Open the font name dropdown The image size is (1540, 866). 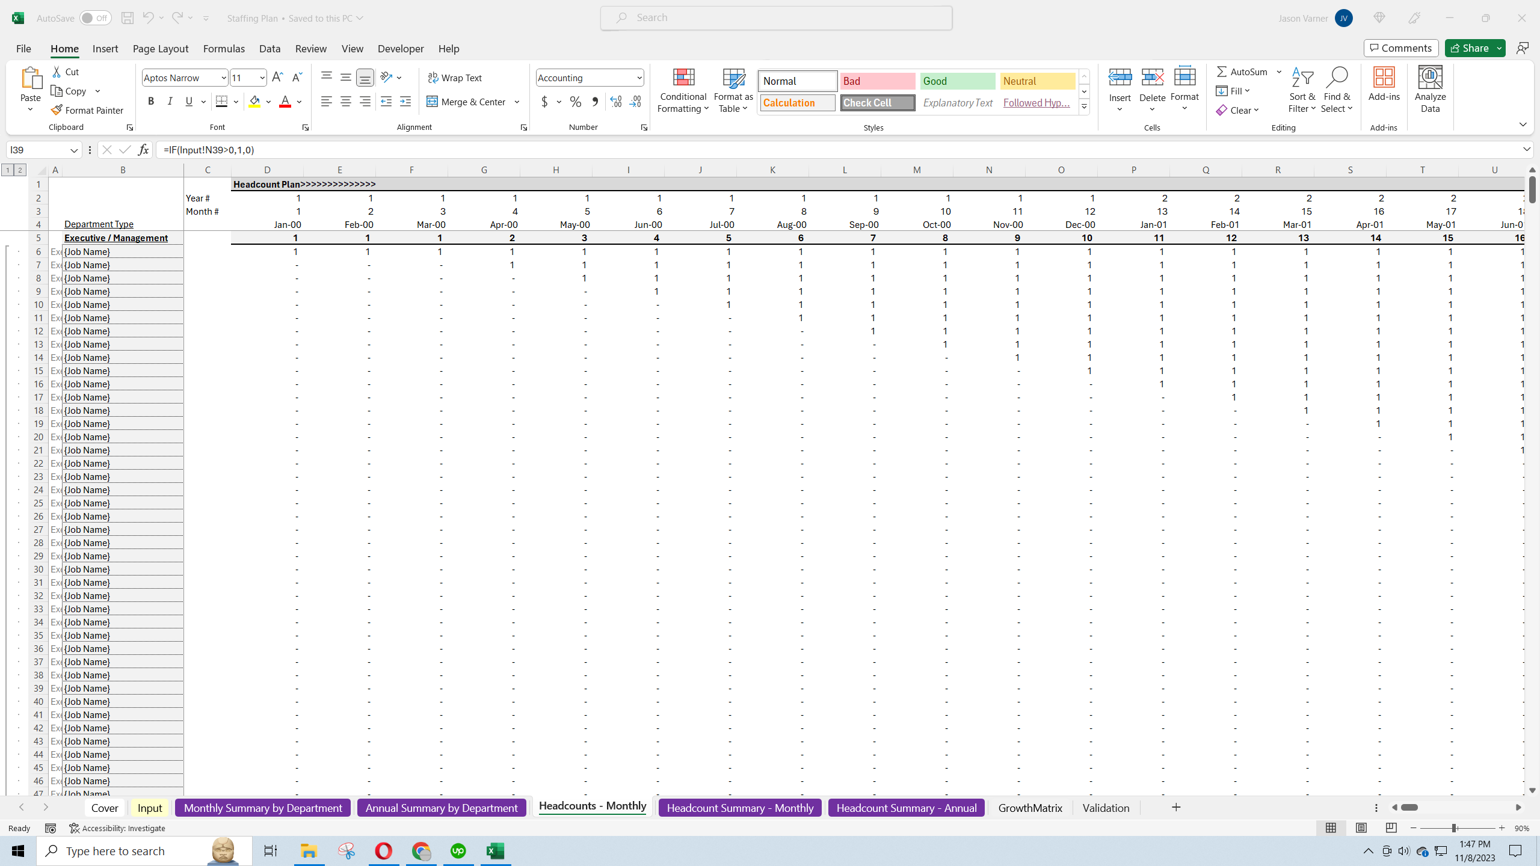[223, 78]
